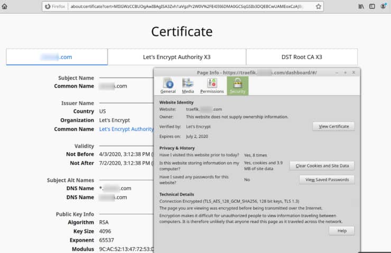Open View Saved Passwords

(x=327, y=180)
